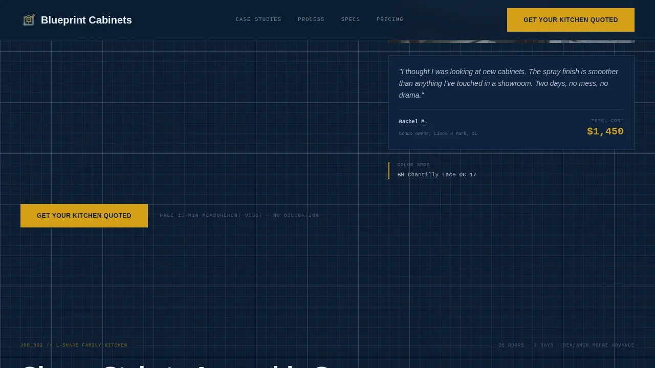Click the Rachel M. reviewer name
Image resolution: width=655 pixels, height=368 pixels.
413,122
